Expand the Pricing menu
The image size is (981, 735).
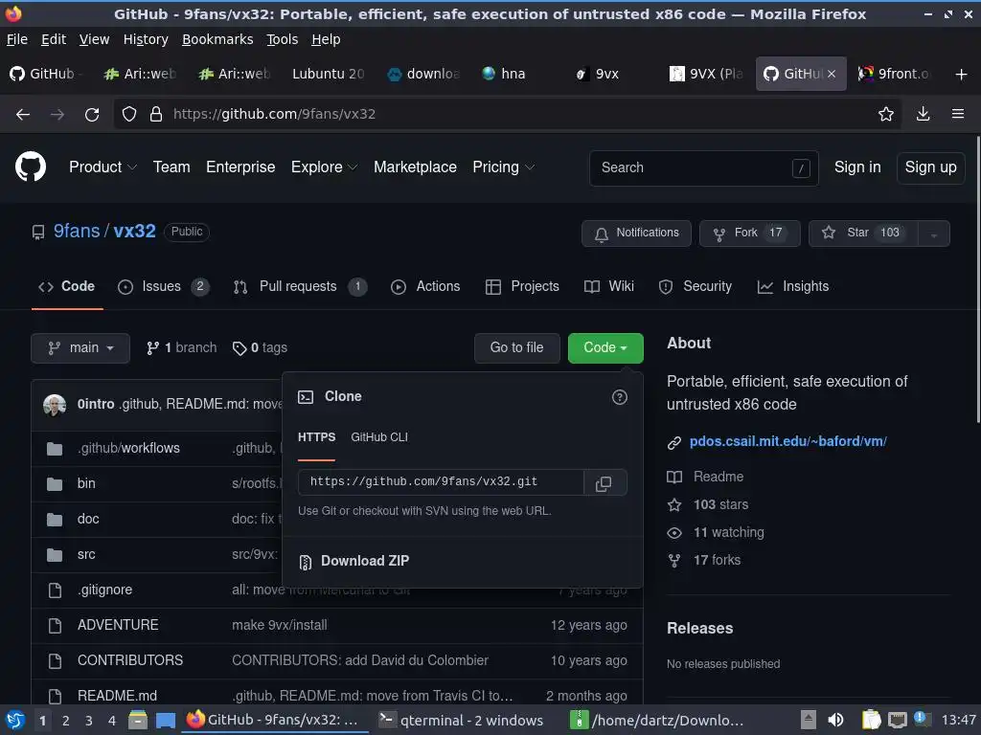pyautogui.click(x=503, y=167)
